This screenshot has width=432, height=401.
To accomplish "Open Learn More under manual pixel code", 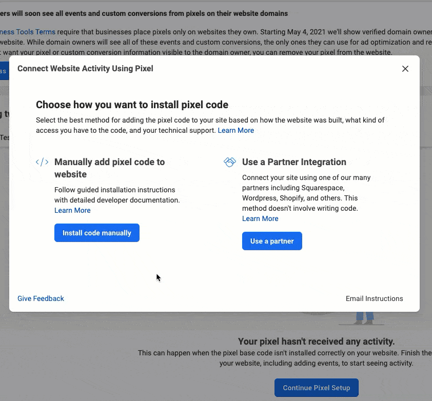I will click(72, 210).
